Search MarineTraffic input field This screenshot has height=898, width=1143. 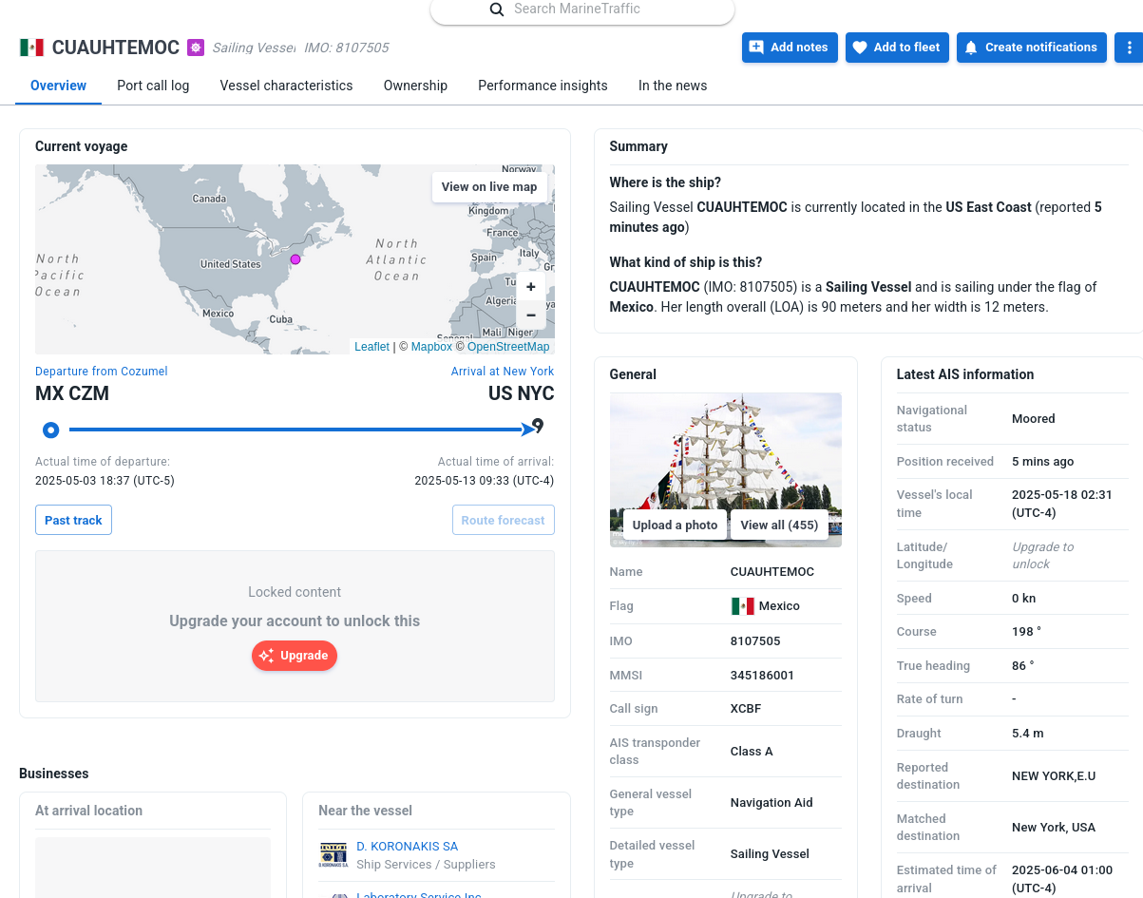[x=582, y=10]
